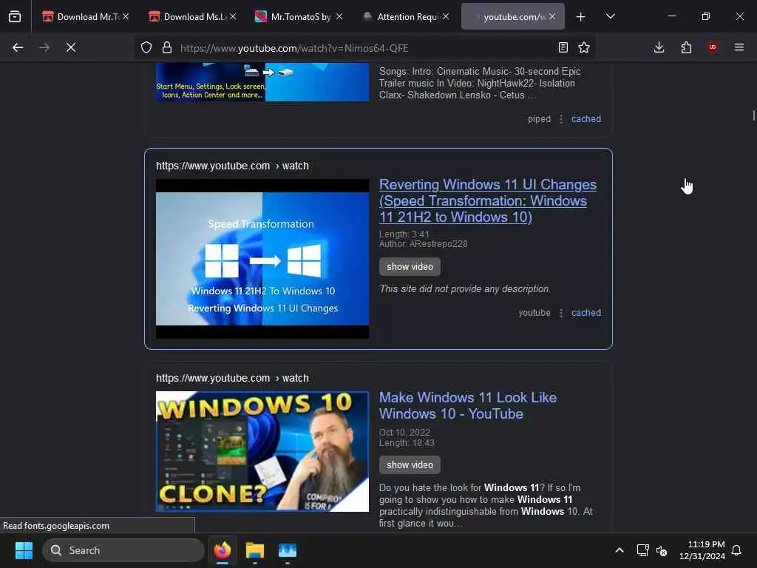The image size is (757, 568).
Task: Show site security padlock info
Action: point(167,47)
